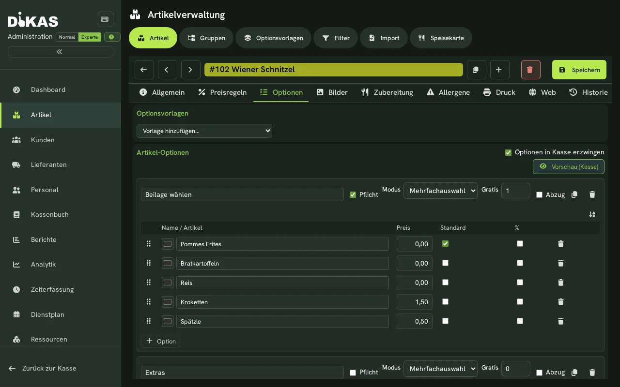The width and height of the screenshot is (620, 387).
Task: Open Vorschau (Kasse) preview
Action: pyautogui.click(x=569, y=166)
